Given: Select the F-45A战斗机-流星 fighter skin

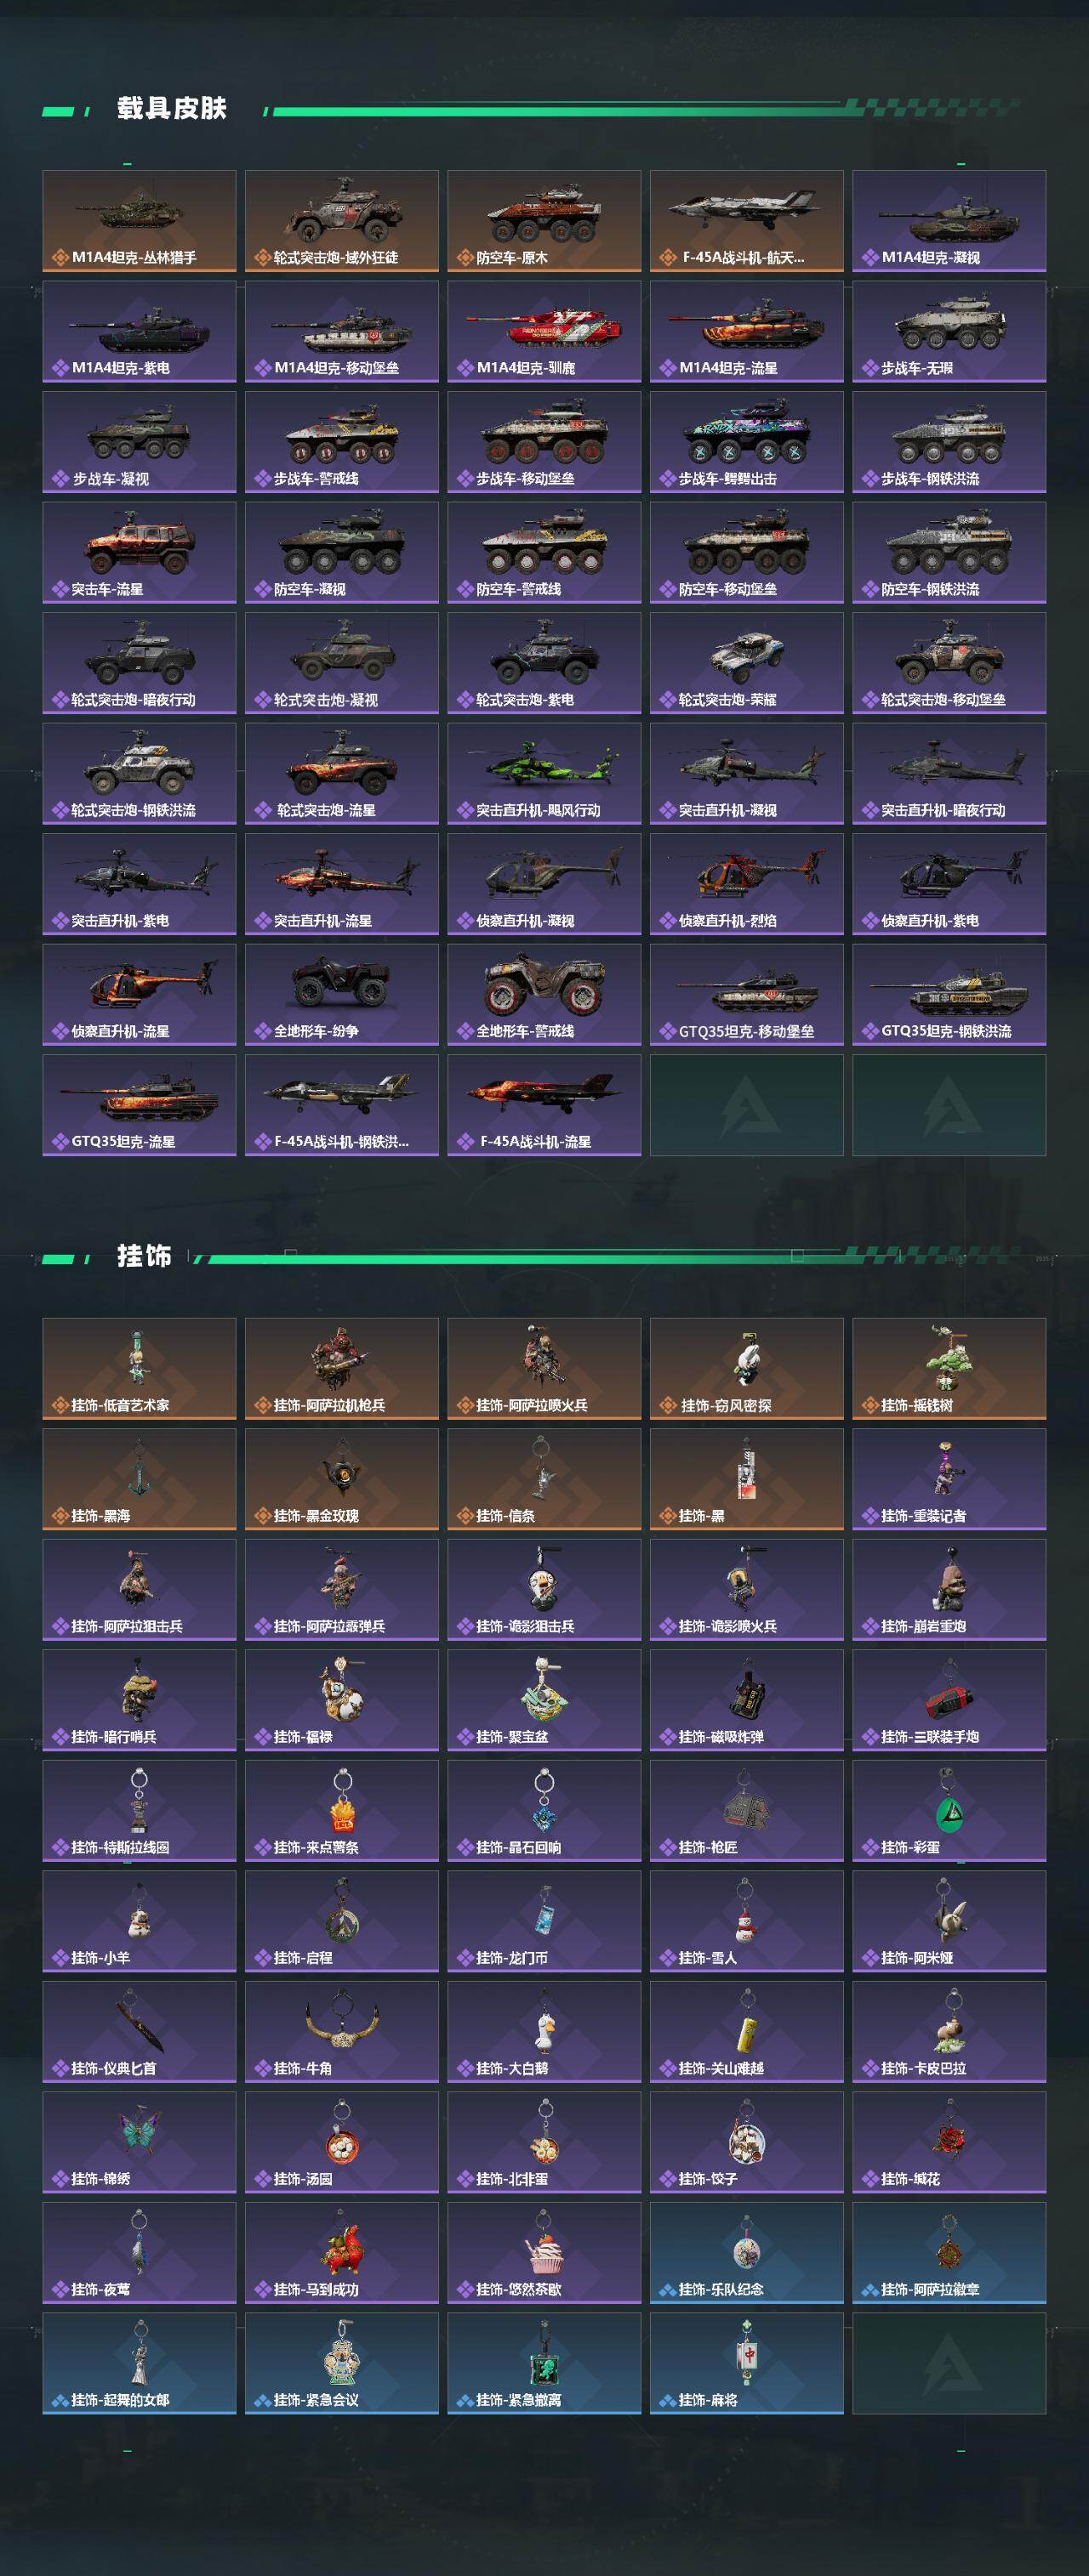Looking at the screenshot, I should click(x=544, y=1105).
